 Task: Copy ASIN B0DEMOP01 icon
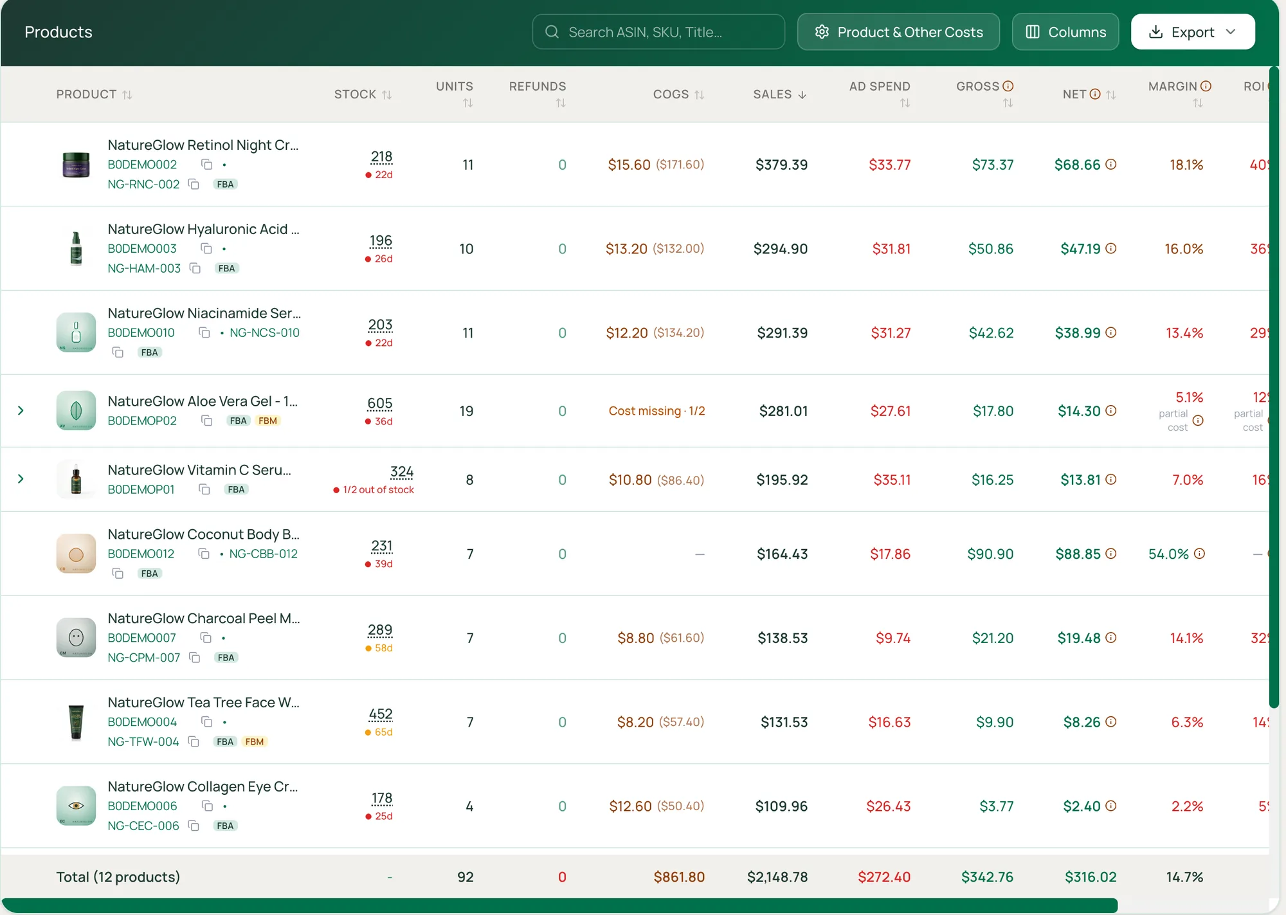coord(204,489)
